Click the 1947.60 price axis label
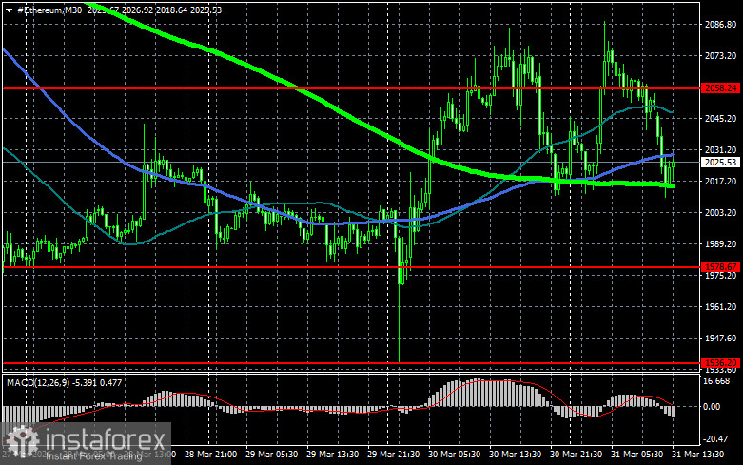This screenshot has width=743, height=465. (721, 339)
